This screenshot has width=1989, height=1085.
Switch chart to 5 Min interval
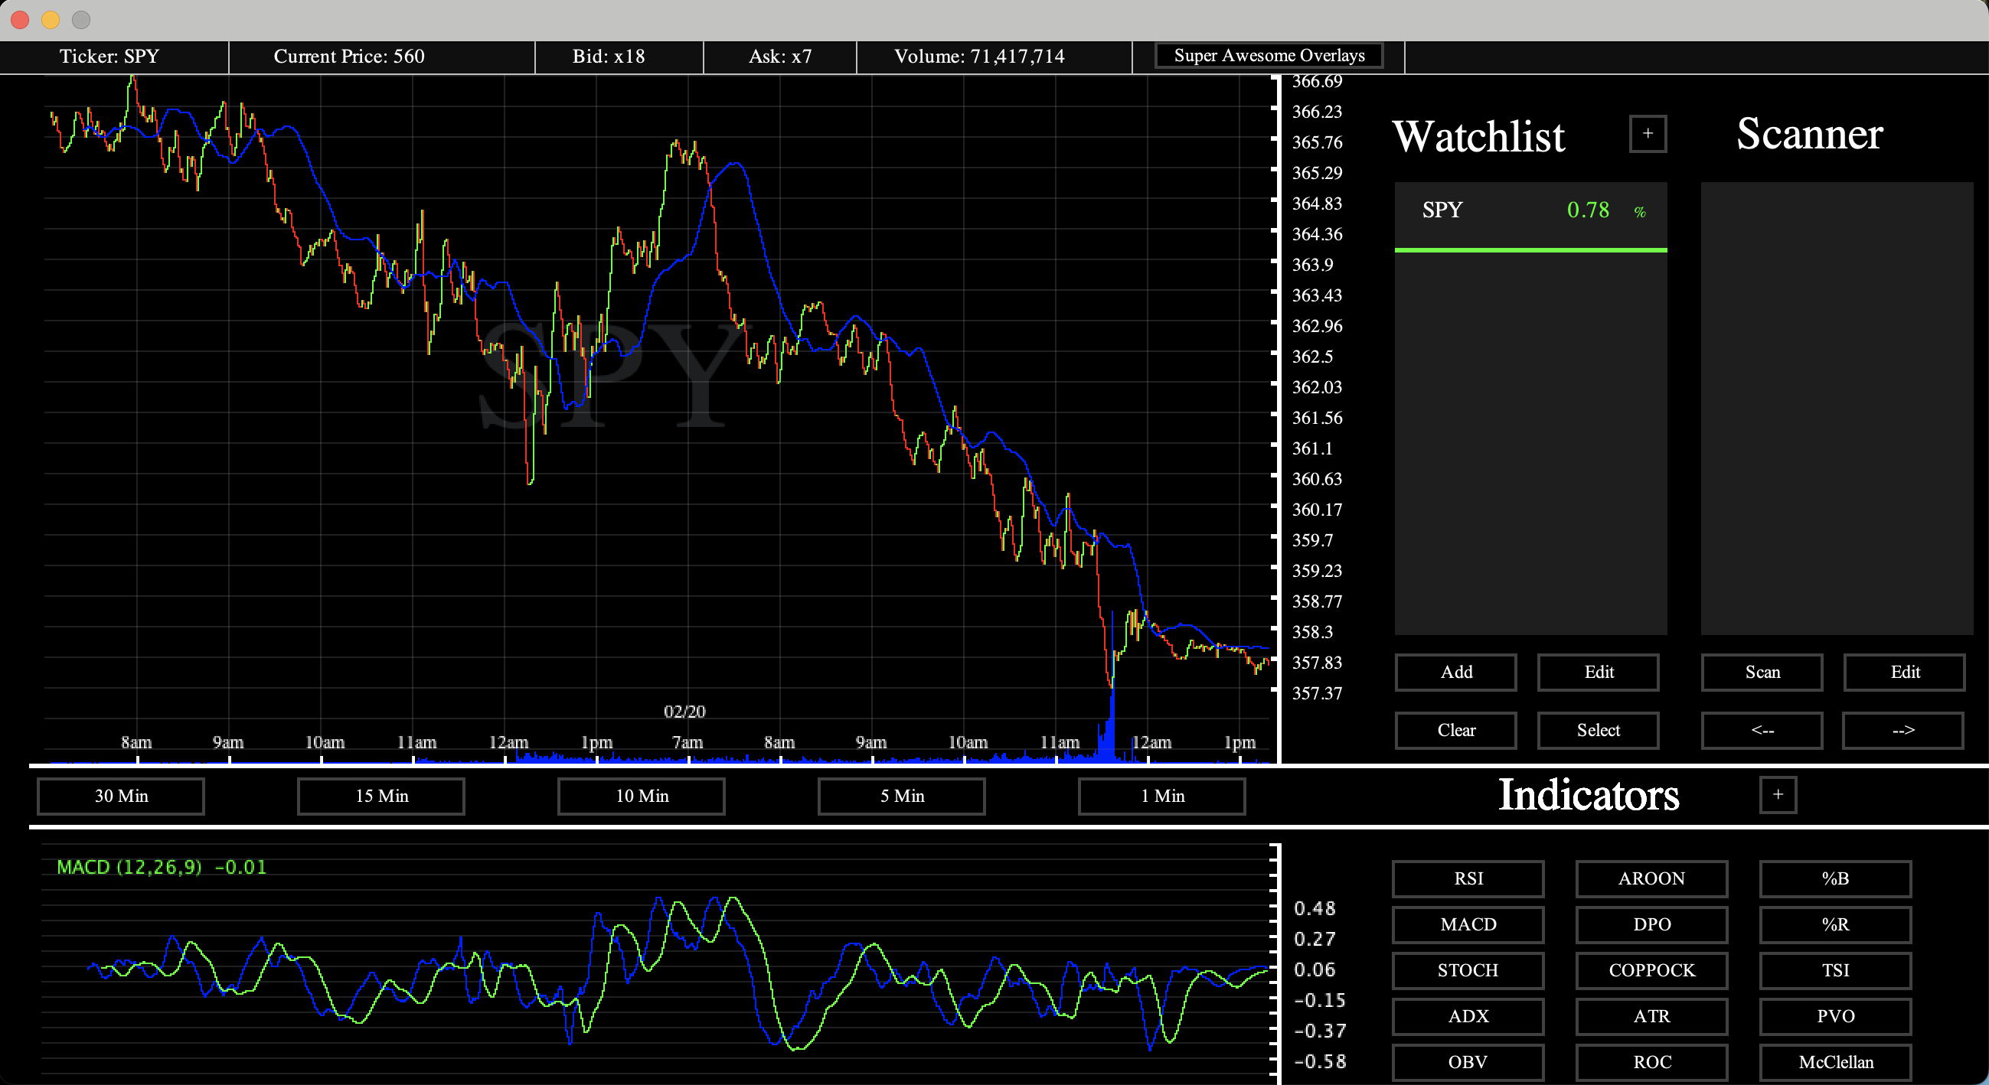click(x=901, y=796)
